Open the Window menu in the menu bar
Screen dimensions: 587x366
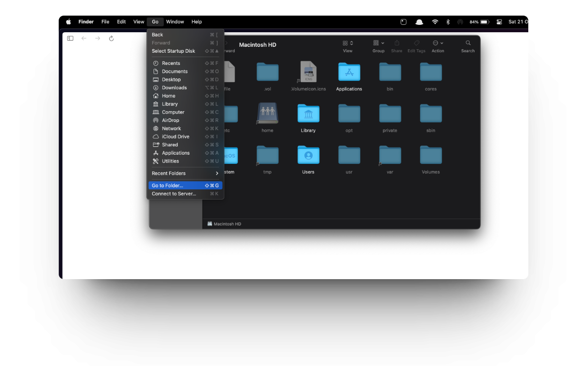[x=175, y=21]
